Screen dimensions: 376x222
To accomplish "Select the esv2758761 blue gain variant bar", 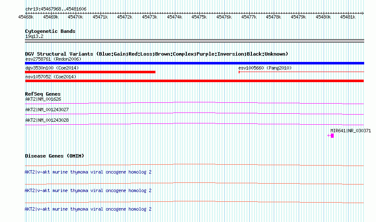I will 194,63.
